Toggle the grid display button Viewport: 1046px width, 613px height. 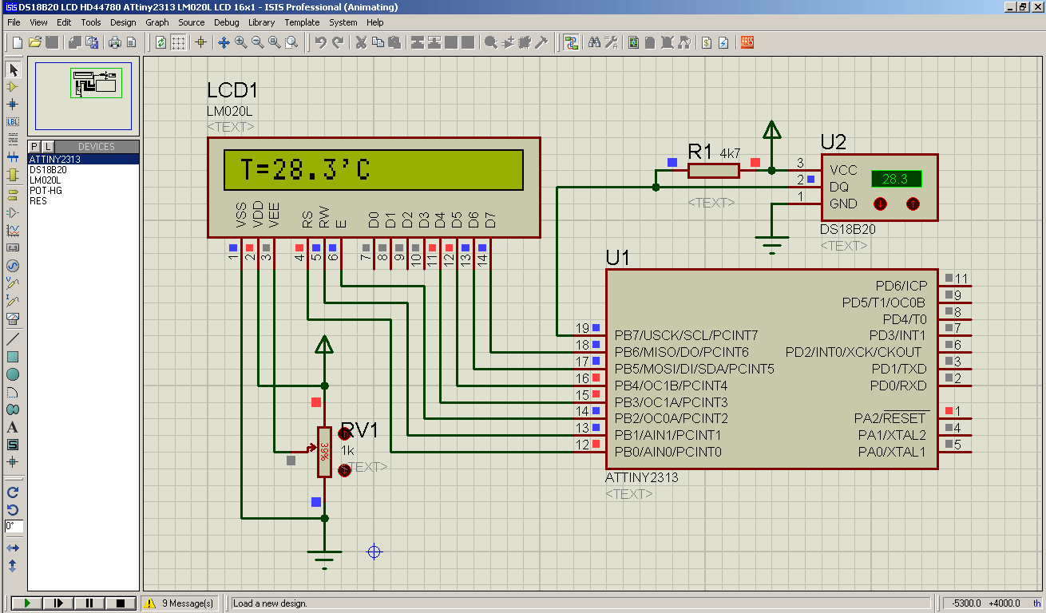coord(179,42)
